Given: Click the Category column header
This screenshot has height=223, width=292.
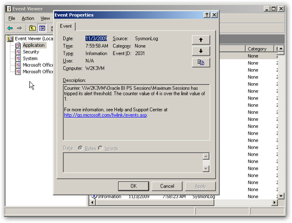Looking at the screenshot, I should (x=259, y=49).
